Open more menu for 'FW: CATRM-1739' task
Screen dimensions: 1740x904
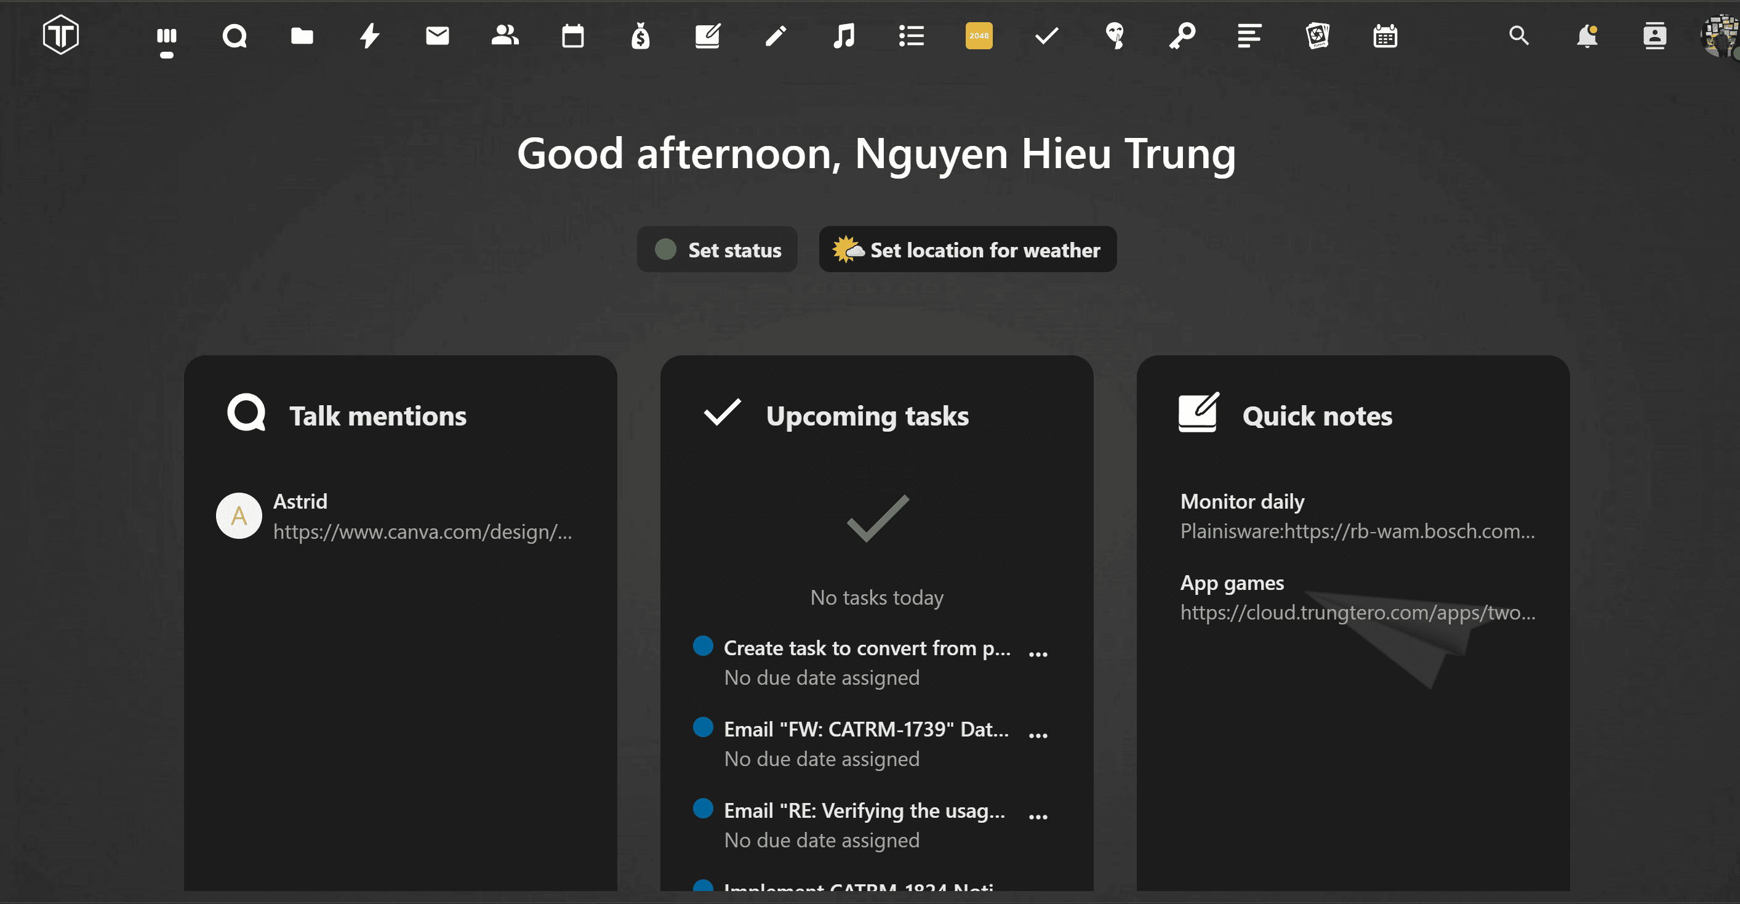[1038, 735]
